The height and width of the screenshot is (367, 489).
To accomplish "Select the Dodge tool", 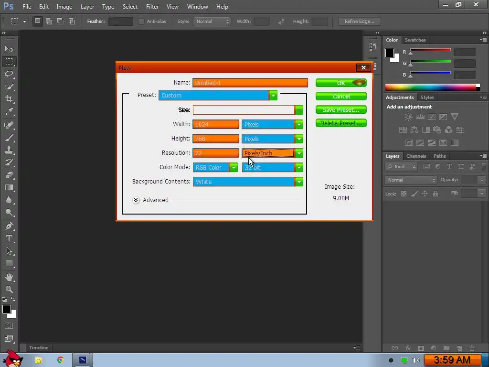I will (x=9, y=213).
